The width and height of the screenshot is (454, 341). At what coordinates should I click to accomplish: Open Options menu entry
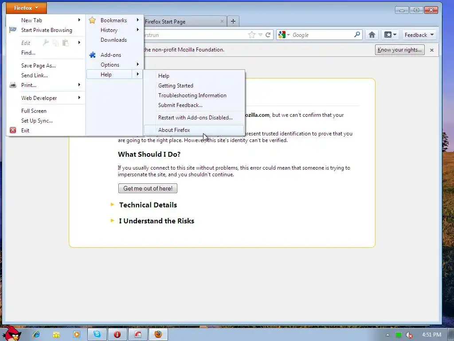click(110, 65)
